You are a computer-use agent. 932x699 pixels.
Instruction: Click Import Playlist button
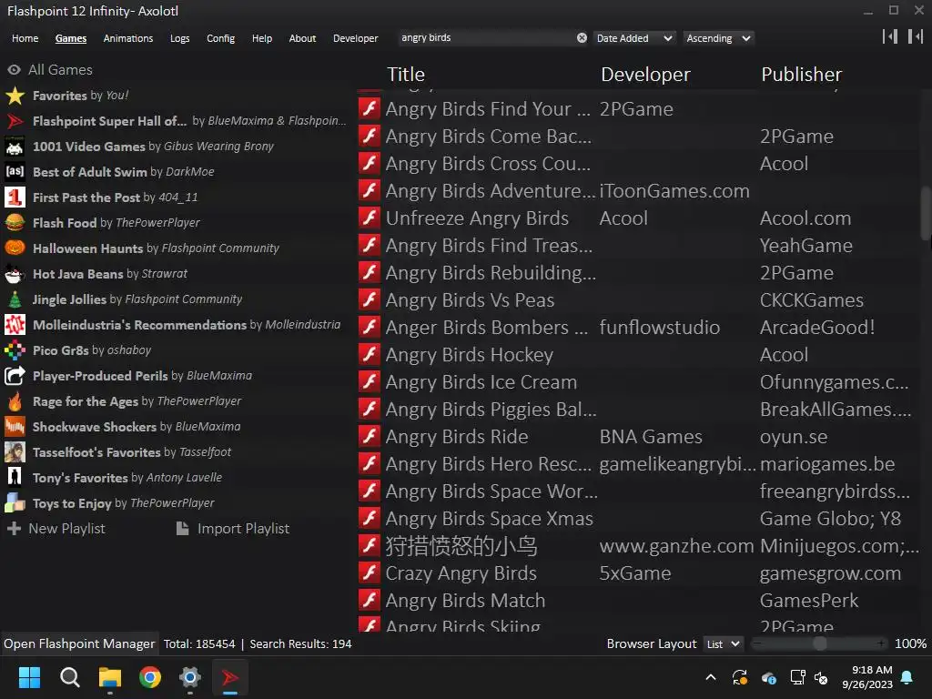[x=233, y=529]
